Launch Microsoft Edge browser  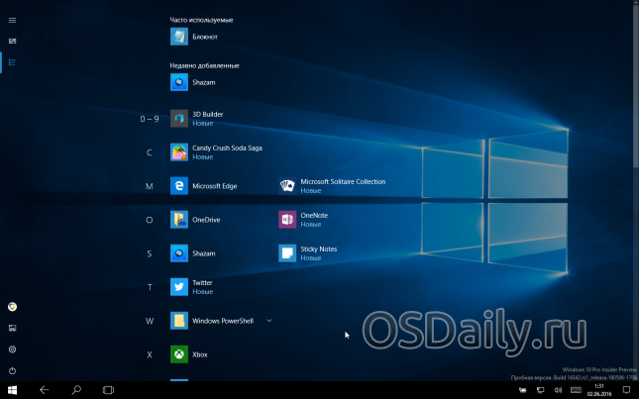tap(179, 186)
